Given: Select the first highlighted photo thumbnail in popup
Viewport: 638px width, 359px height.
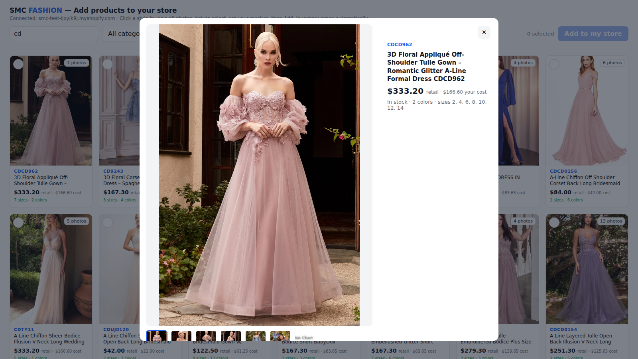Looking at the screenshot, I should click(157, 336).
